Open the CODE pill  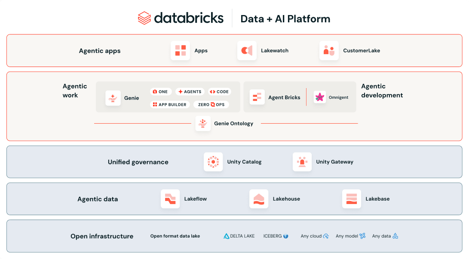[x=219, y=92]
